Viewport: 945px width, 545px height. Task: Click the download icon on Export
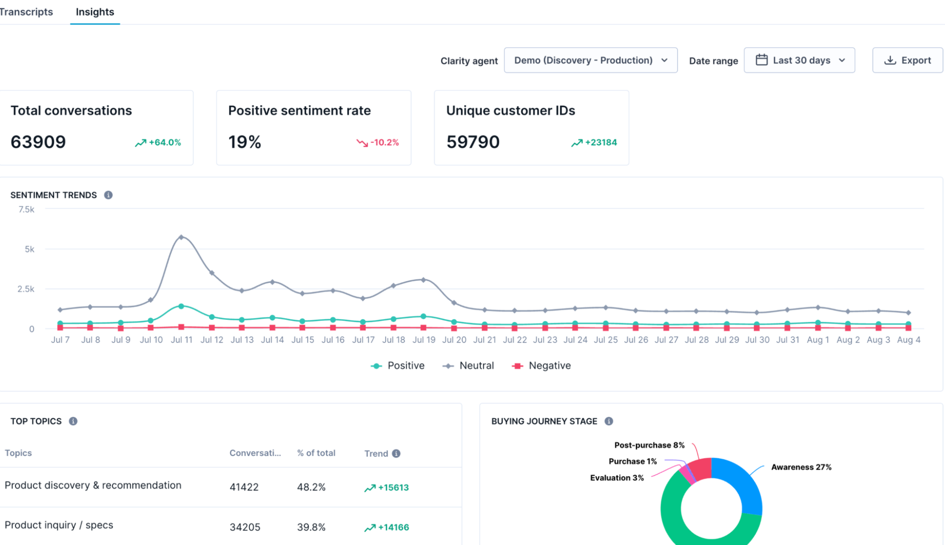point(890,60)
